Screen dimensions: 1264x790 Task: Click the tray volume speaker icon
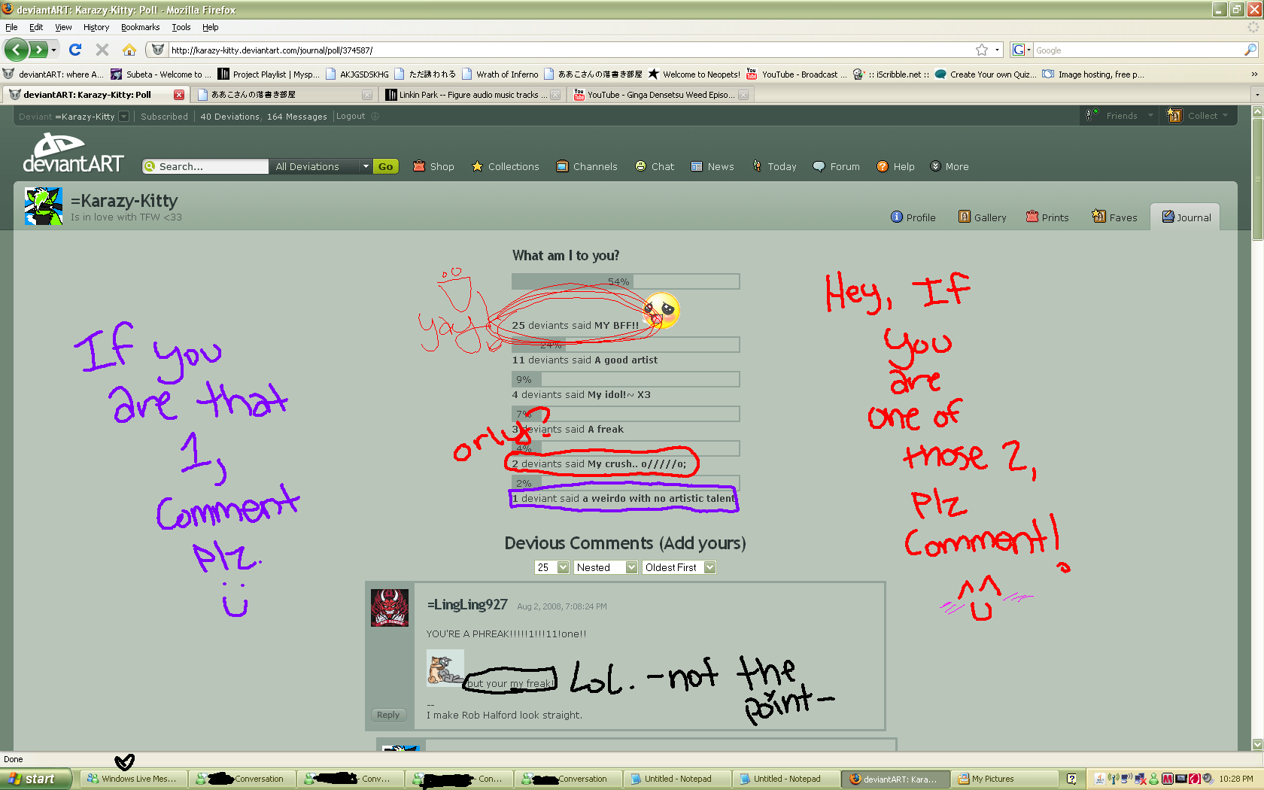pos(1208,779)
